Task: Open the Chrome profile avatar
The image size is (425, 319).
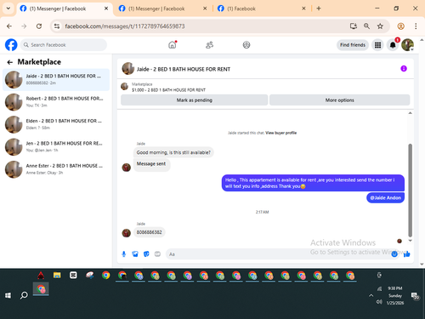Action: 400,26
